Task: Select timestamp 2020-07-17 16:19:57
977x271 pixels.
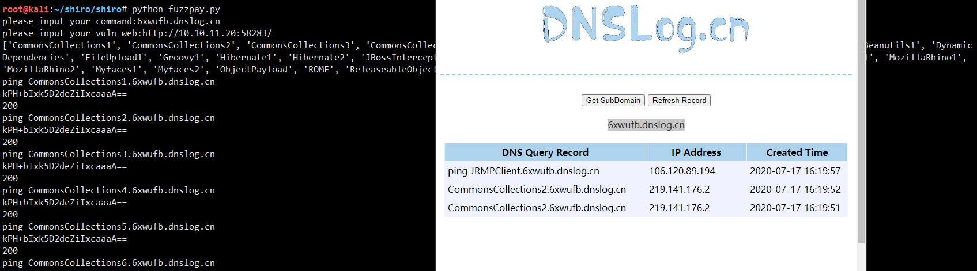Action: point(795,171)
